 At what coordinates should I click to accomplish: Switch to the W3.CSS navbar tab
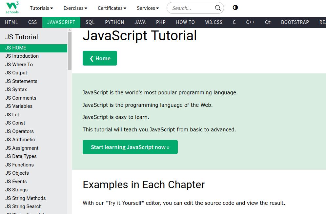(x=214, y=22)
